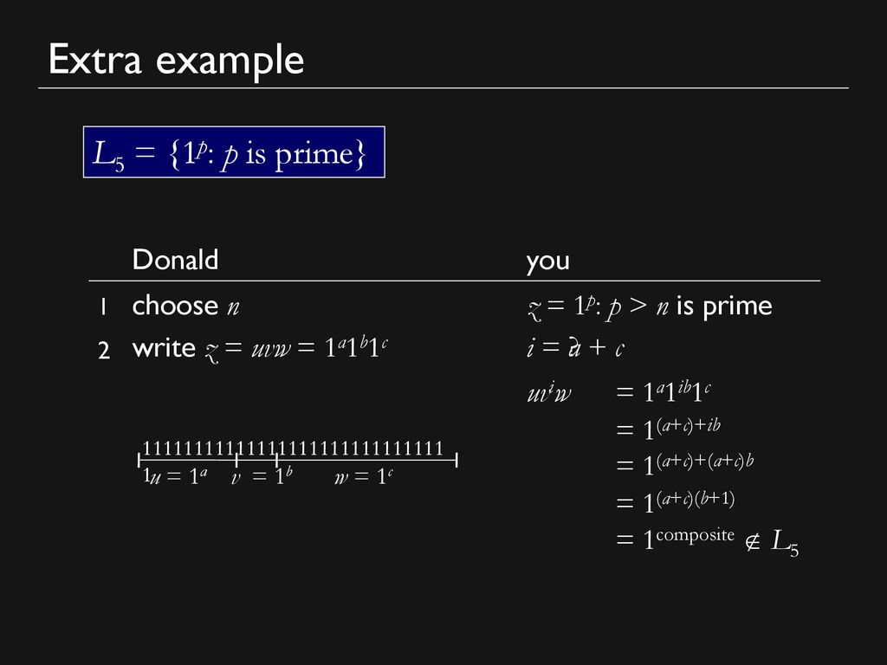The height and width of the screenshot is (665, 887).
Task: Select the 'v = 1^b' segment label
Action: [262, 476]
